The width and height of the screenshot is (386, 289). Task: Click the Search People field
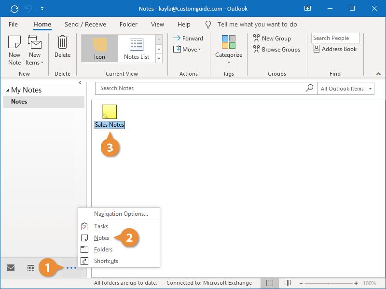coord(335,38)
